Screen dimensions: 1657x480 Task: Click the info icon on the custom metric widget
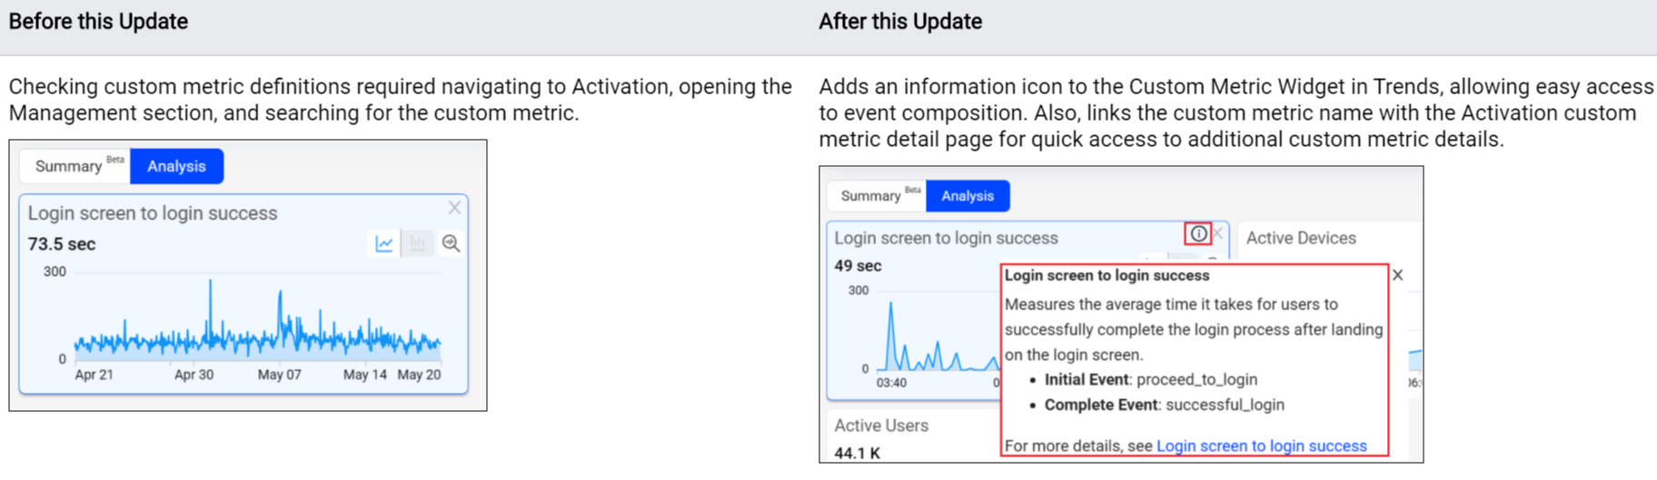click(x=1198, y=234)
